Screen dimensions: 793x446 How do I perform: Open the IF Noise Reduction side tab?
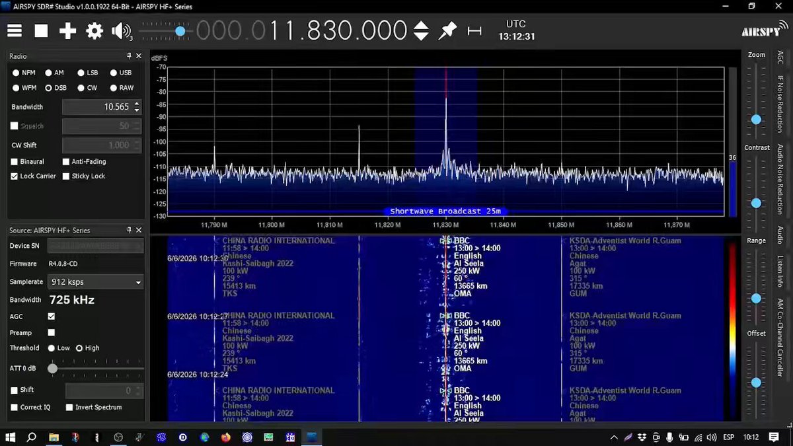pyautogui.click(x=780, y=104)
